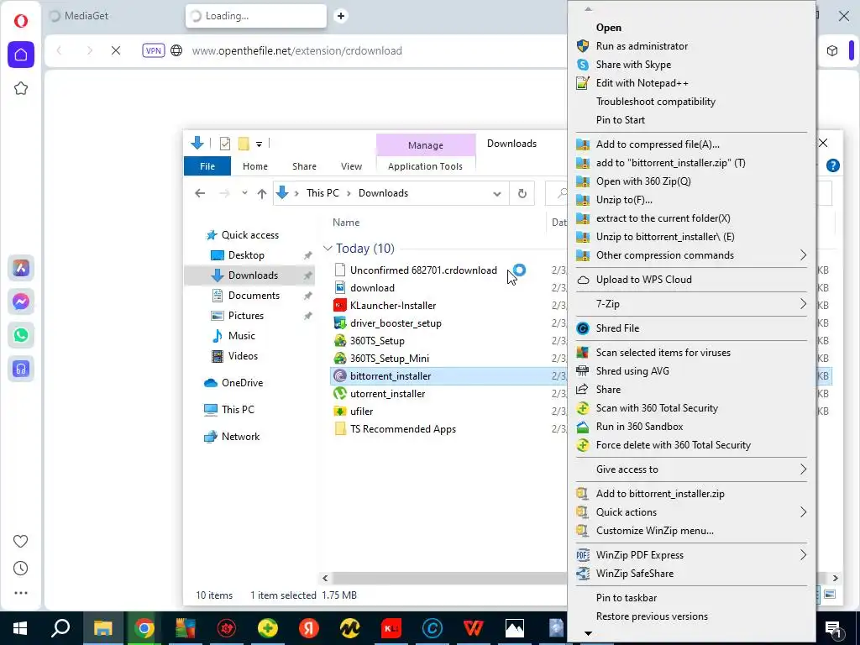Click the Explorer Back arrow
The width and height of the screenshot is (860, 645).
pos(200,193)
